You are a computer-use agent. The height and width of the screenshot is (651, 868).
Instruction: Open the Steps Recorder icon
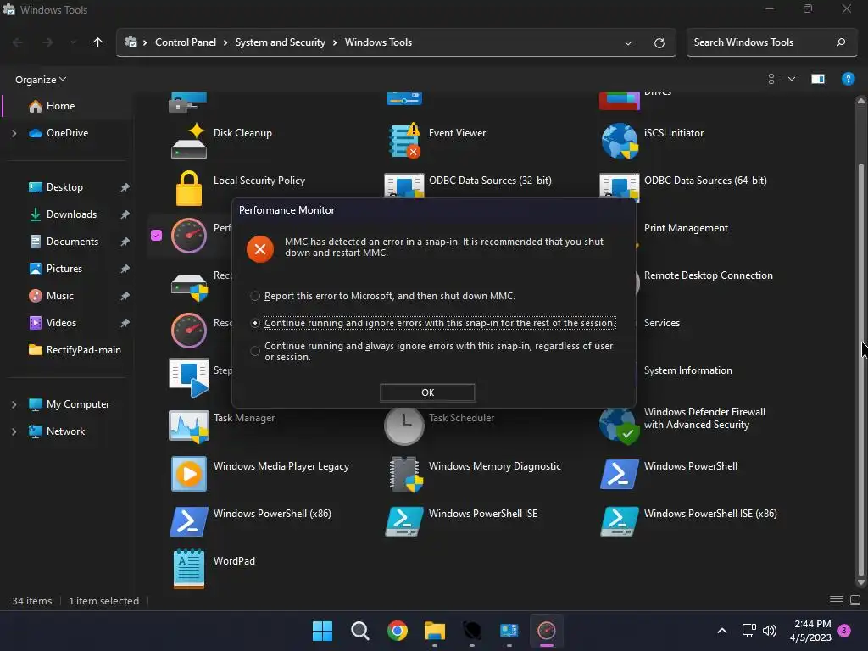pos(189,378)
